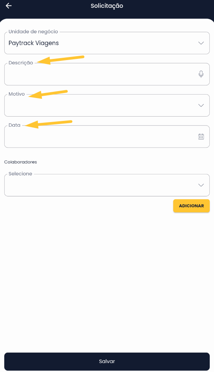The height and width of the screenshot is (372, 214).
Task: Click the Unidade de negócio label
Action: click(33, 31)
